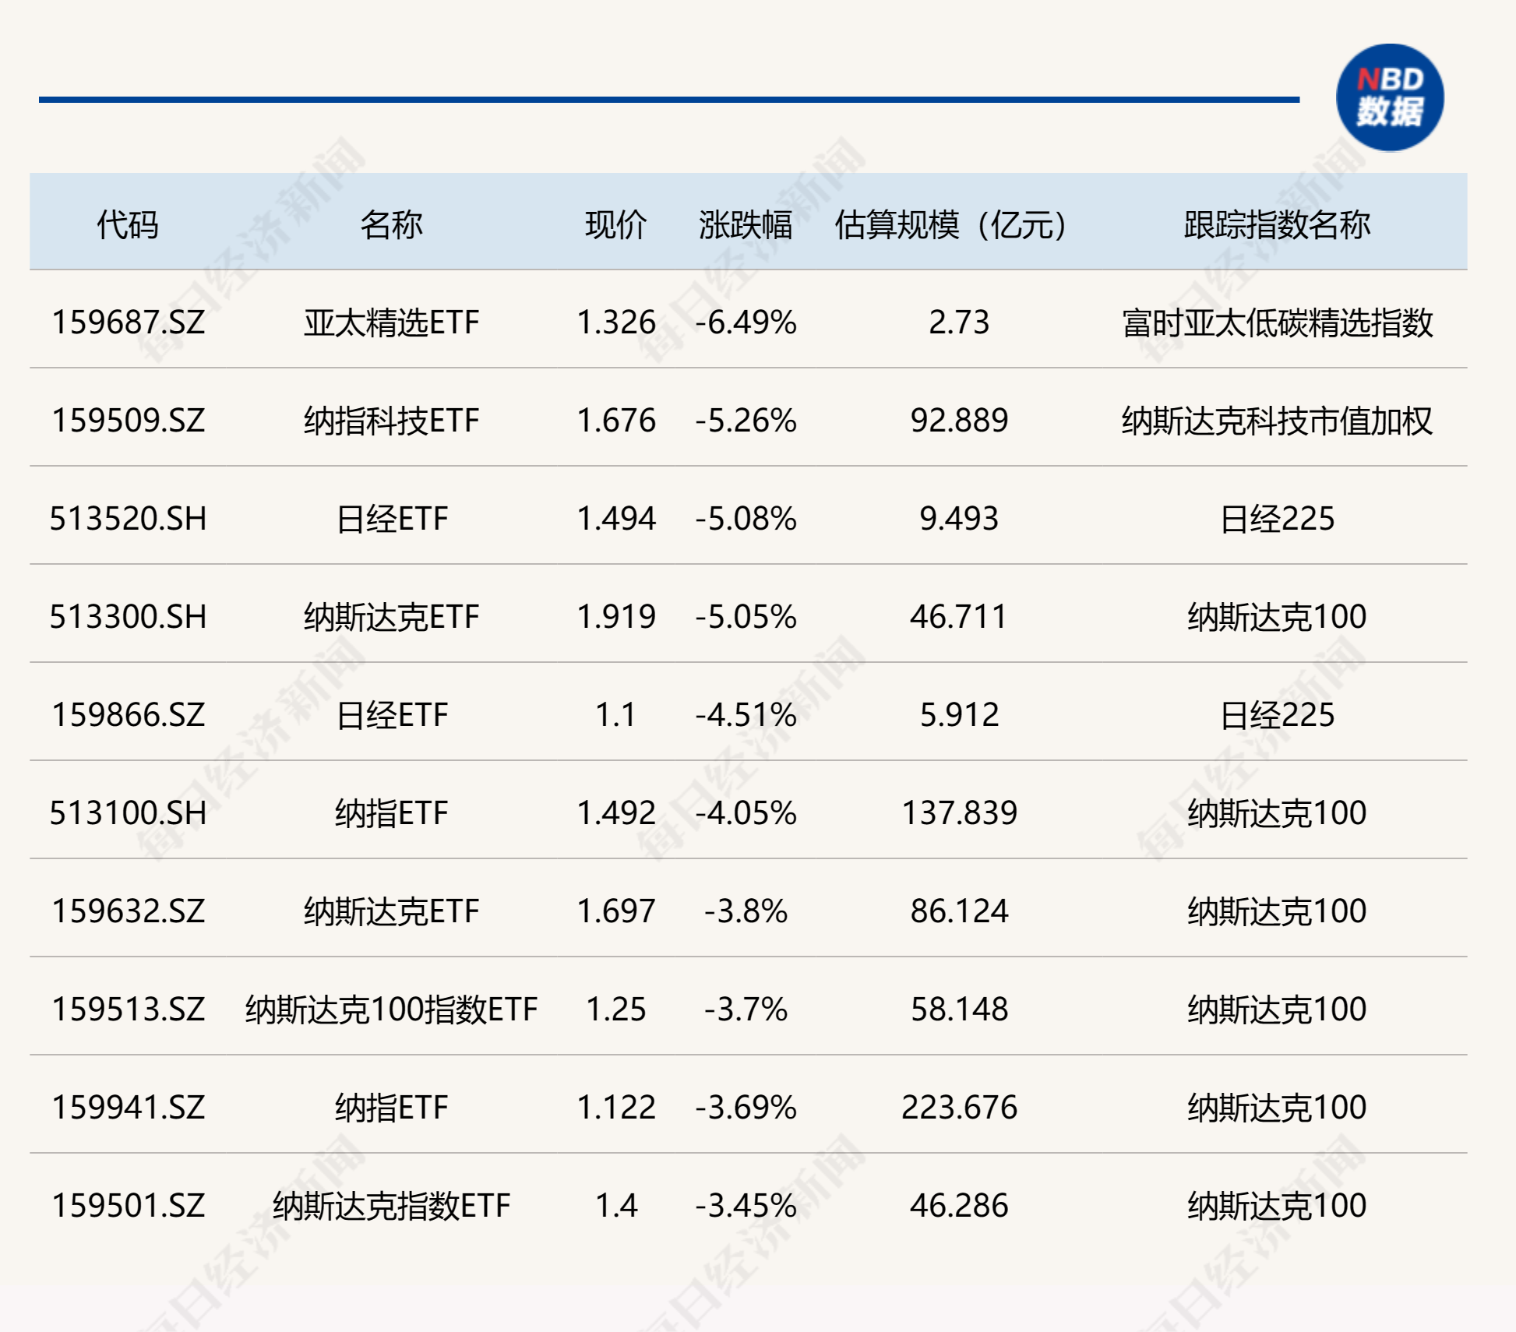
Task: Click the scale value 2.73
Action: point(959,322)
